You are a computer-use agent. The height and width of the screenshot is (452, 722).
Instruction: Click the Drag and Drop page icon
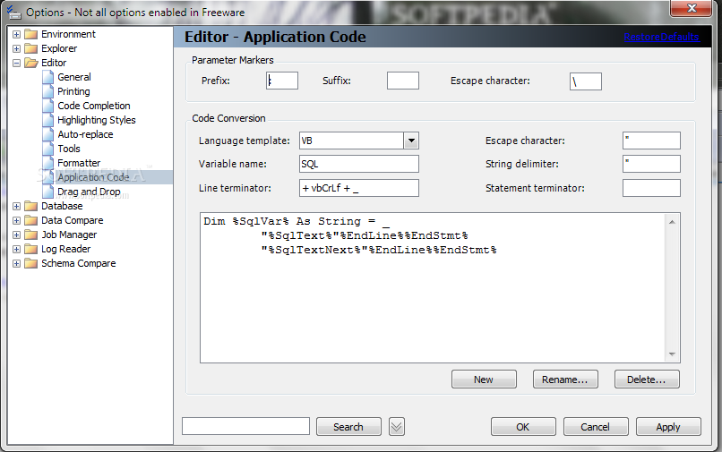[47, 192]
